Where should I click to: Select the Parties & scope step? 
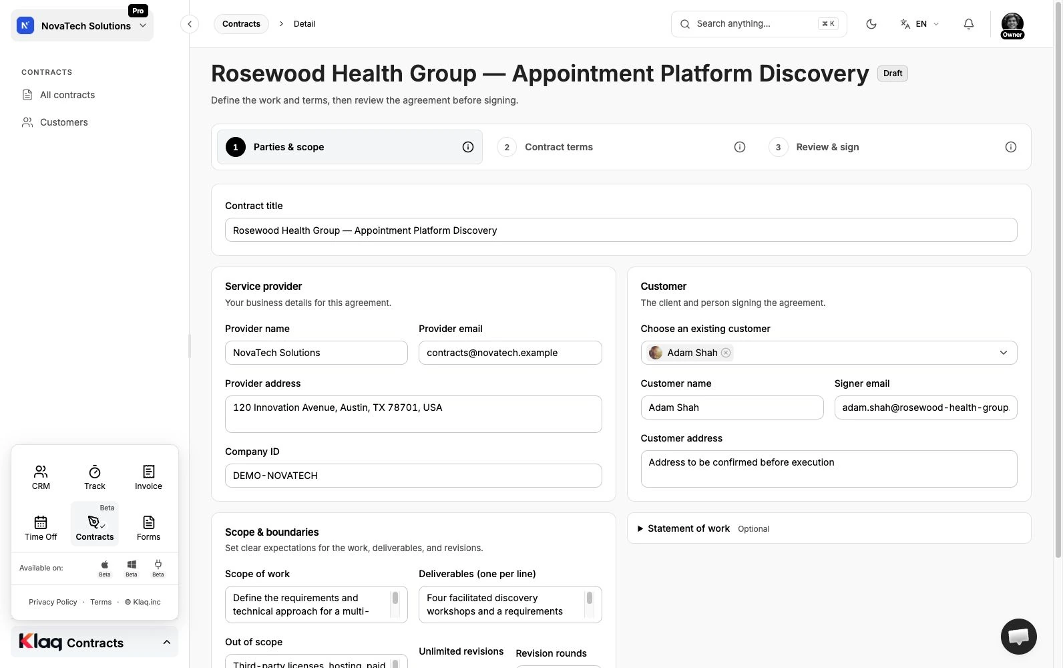(x=349, y=147)
